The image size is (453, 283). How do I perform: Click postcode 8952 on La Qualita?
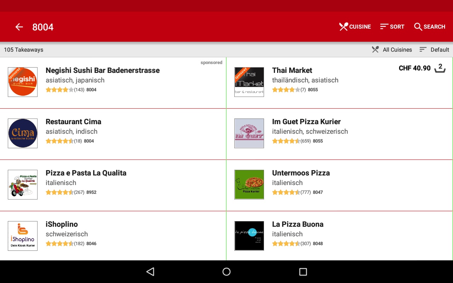[91, 192]
